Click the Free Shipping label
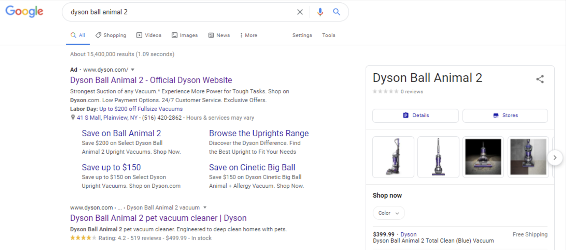This screenshot has width=566, height=250. pos(530,235)
